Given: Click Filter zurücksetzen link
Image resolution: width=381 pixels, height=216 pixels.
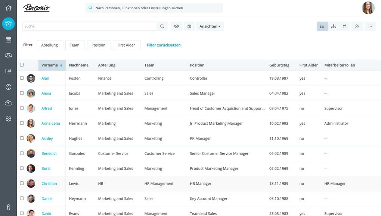Looking at the screenshot, I should point(164,45).
